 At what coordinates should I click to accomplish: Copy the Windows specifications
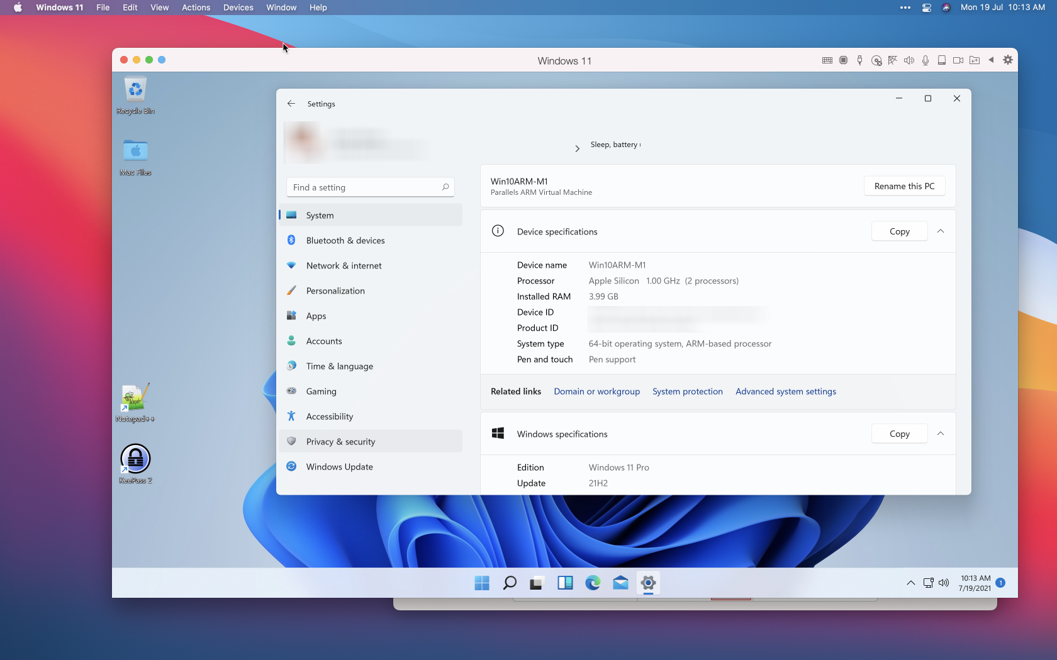click(899, 434)
